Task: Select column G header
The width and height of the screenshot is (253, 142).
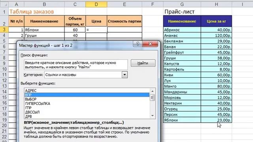Action: coord(182,4)
